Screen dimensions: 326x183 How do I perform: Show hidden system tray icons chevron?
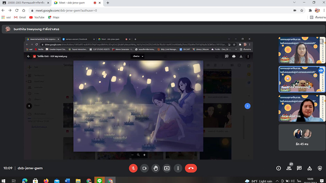click(277, 181)
